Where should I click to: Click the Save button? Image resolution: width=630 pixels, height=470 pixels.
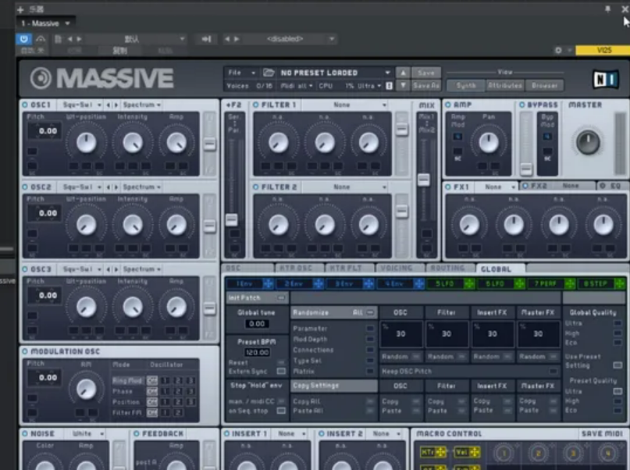point(426,73)
